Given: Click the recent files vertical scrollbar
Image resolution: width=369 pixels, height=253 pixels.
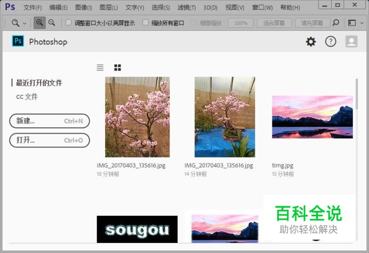Looking at the screenshot, I should click(x=357, y=94).
